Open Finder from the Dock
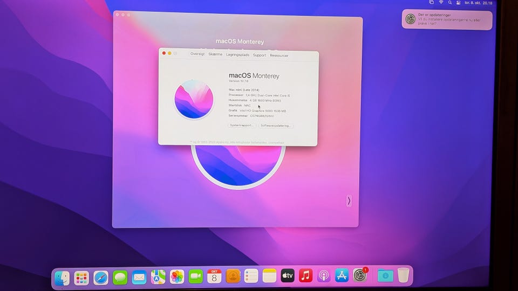The height and width of the screenshot is (291, 518). (62, 278)
